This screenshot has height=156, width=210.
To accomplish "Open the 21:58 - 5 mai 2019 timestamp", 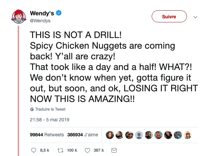I will 50,120.
